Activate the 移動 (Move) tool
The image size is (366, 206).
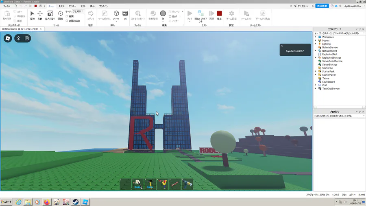pyautogui.click(x=40, y=15)
